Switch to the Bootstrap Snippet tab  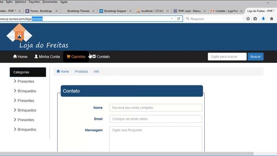pyautogui.click(x=115, y=11)
